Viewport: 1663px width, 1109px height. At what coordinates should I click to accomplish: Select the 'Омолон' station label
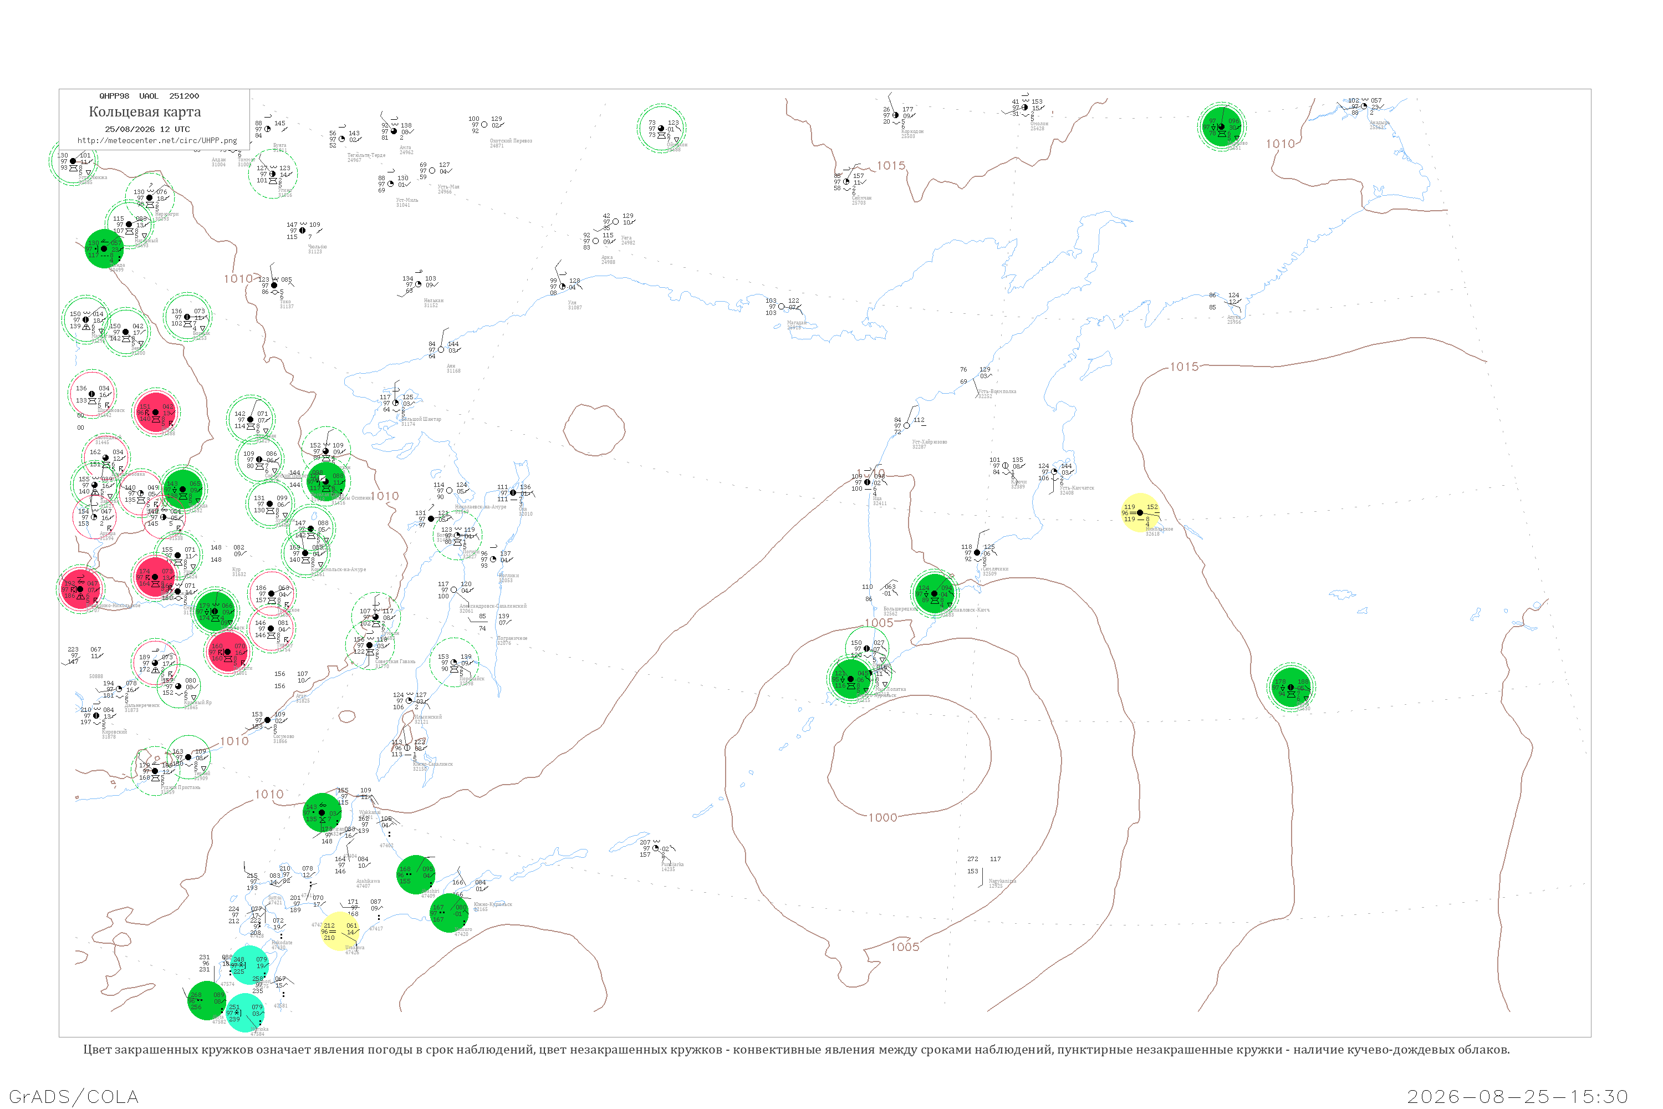coord(1039,124)
